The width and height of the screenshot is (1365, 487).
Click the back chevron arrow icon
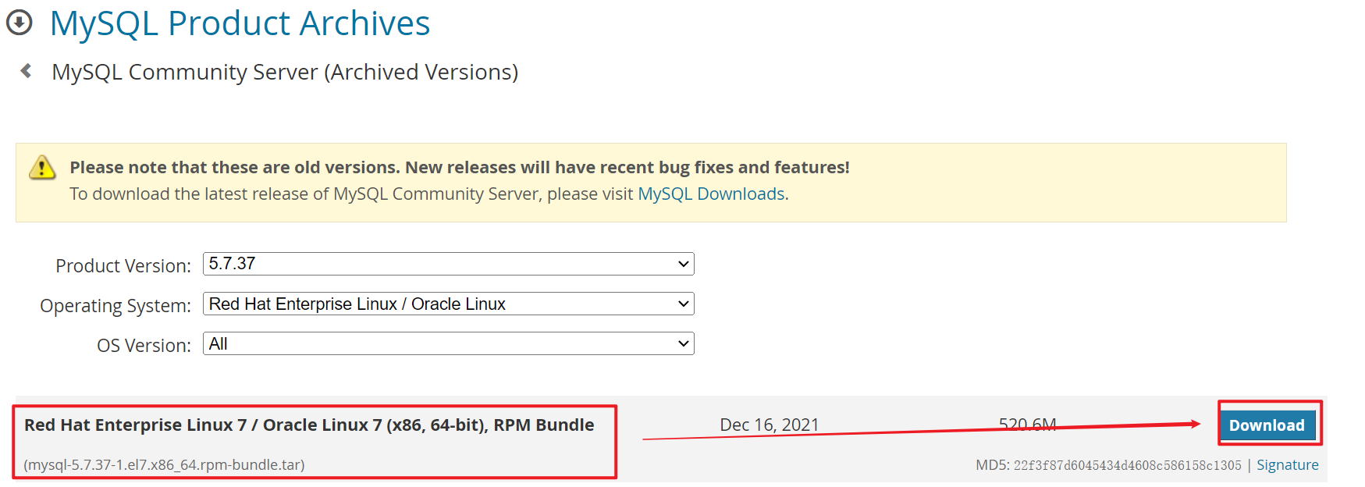coord(27,71)
